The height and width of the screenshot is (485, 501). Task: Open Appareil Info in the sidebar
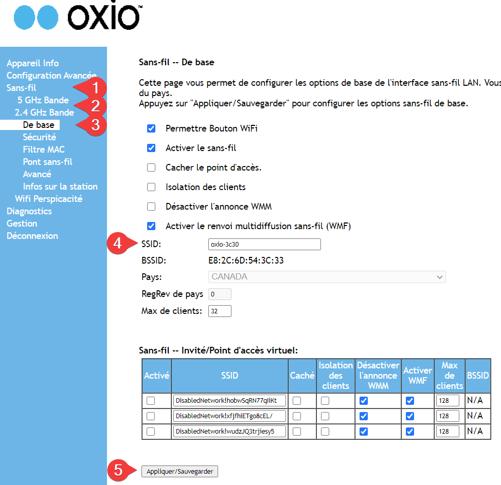tap(32, 63)
